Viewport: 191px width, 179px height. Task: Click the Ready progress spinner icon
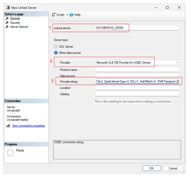[x=10, y=152]
